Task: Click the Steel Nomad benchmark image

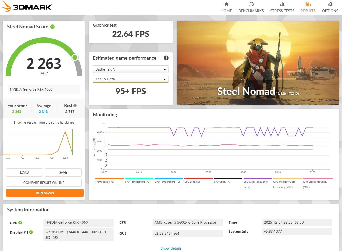Action: click(258, 63)
